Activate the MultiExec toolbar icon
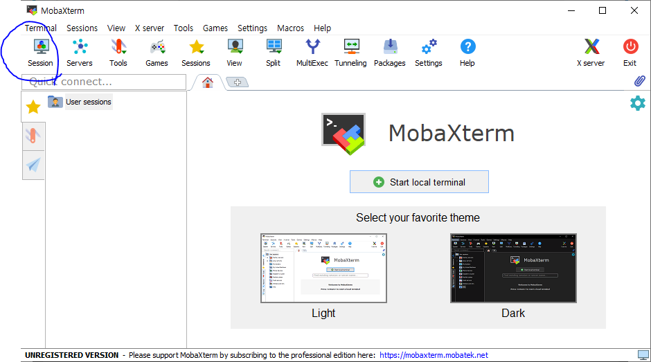The image size is (651, 362). tap(312, 53)
